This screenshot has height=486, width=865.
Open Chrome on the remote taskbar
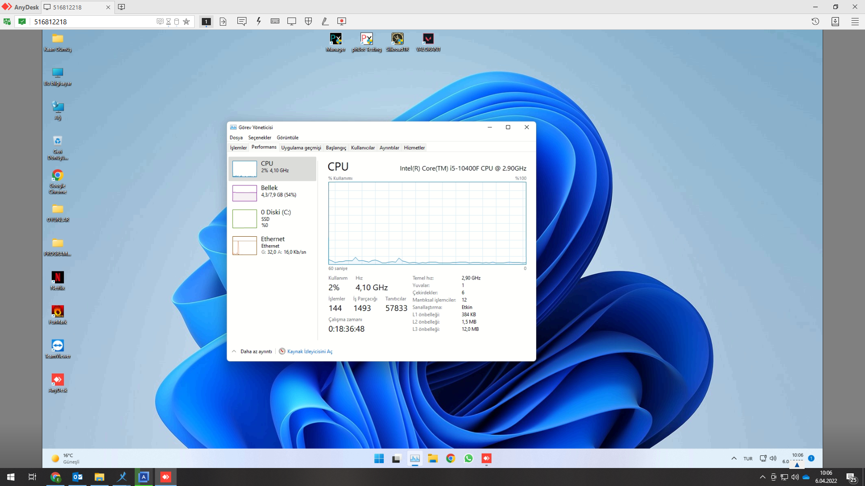(x=451, y=459)
